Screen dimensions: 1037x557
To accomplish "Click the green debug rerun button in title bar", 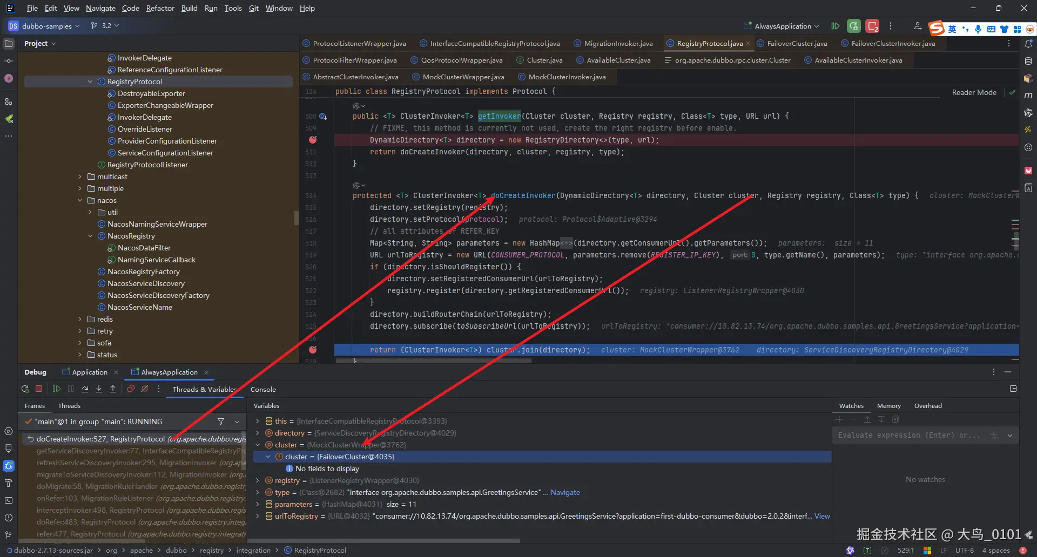I will (854, 26).
